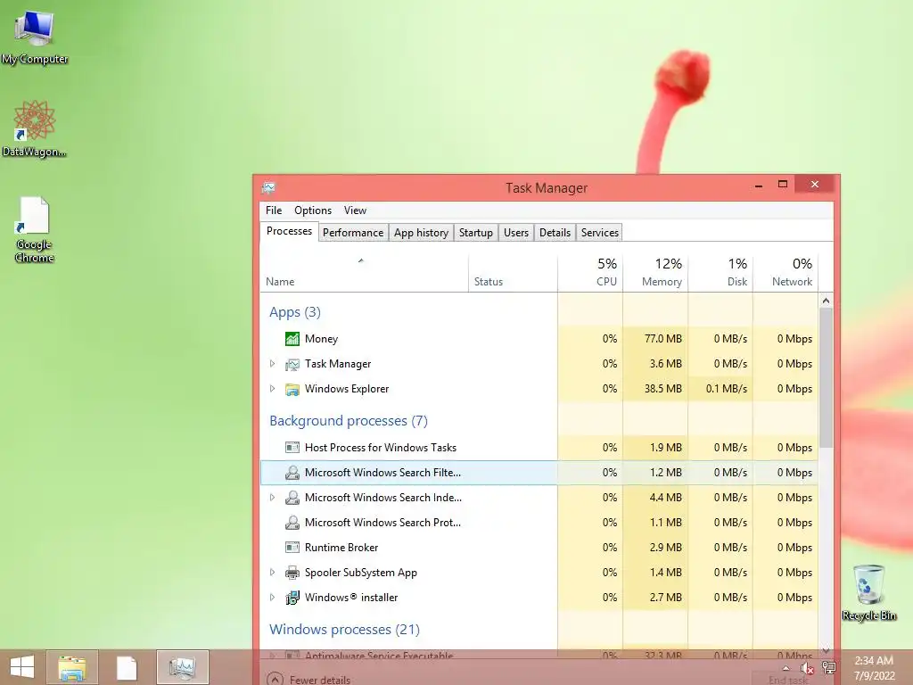Open the Options menu
This screenshot has height=685, width=913.
pos(313,210)
